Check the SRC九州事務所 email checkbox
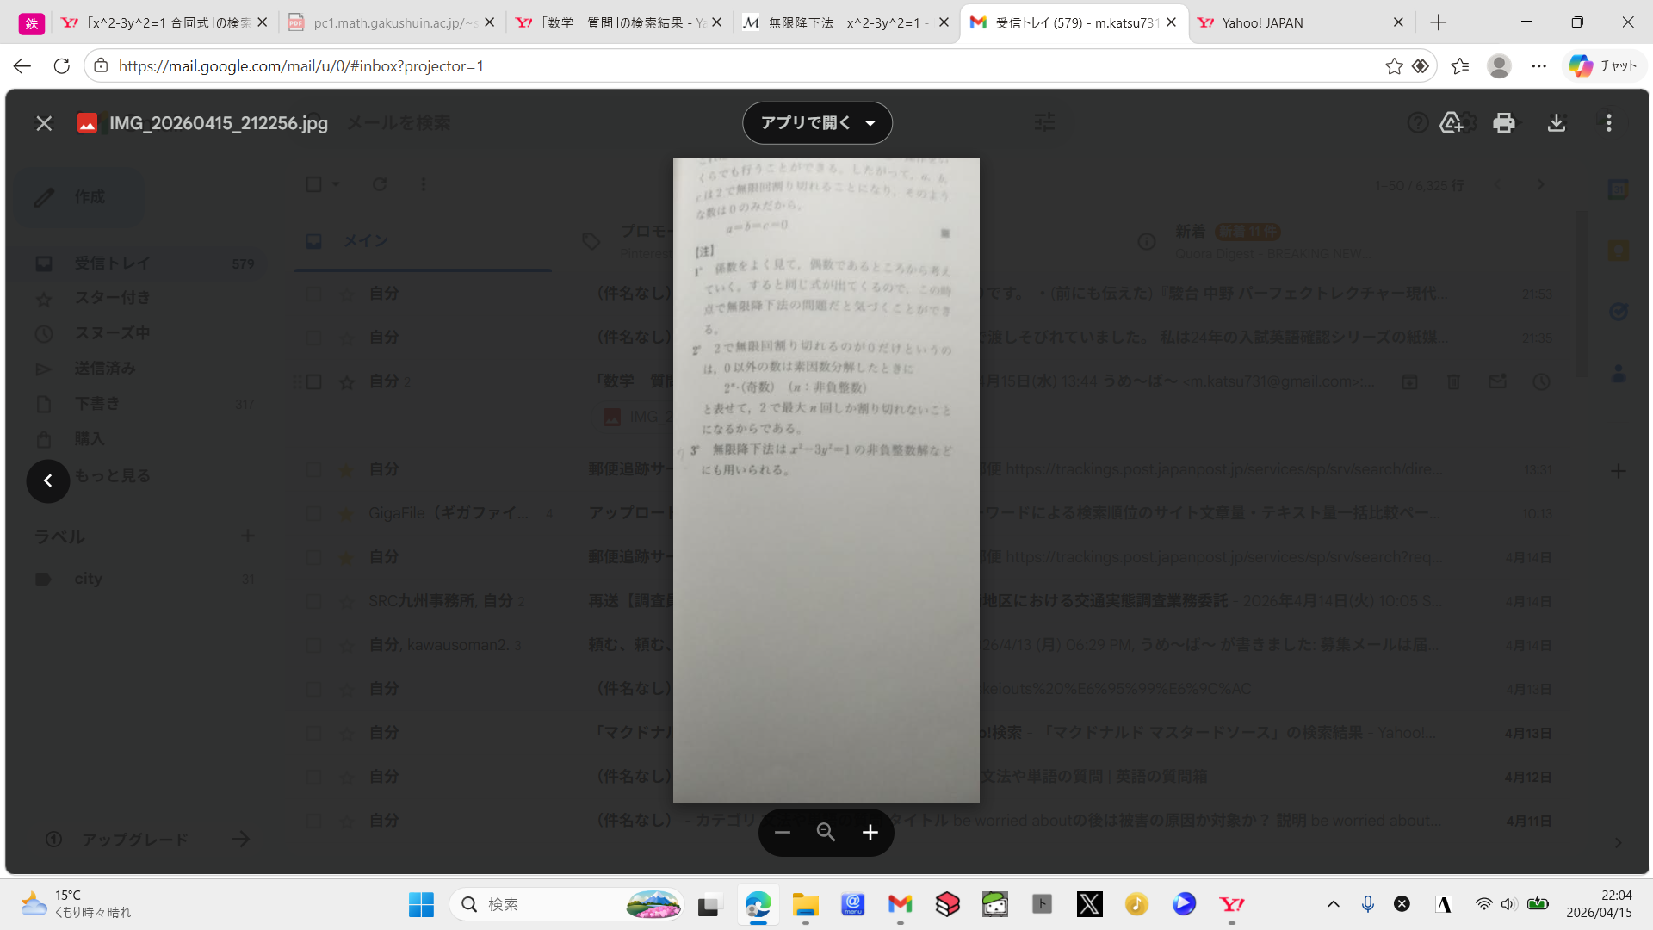1653x930 pixels. pos(313,601)
